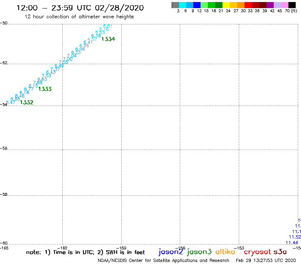Click the longitude axis label -165

pyautogui.click(x=4, y=248)
